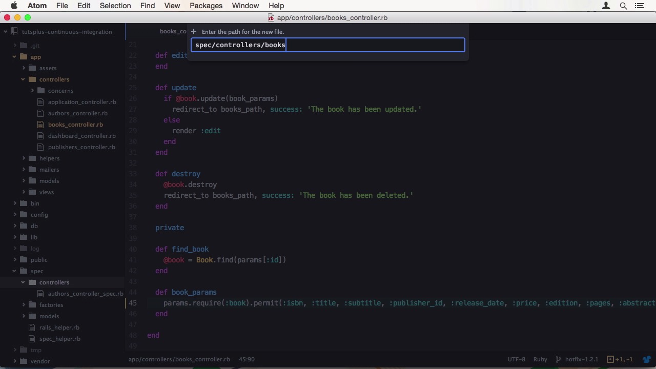Collapse the app folder in the tree
656x369 pixels.
(x=15, y=57)
